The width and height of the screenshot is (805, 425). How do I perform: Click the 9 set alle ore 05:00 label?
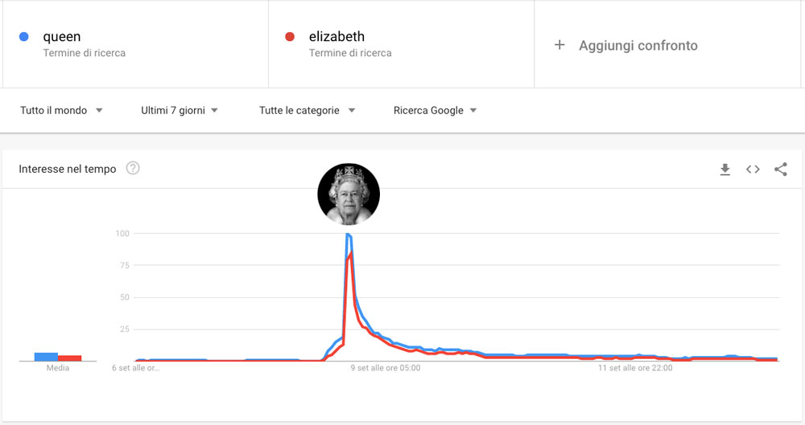pyautogui.click(x=385, y=369)
